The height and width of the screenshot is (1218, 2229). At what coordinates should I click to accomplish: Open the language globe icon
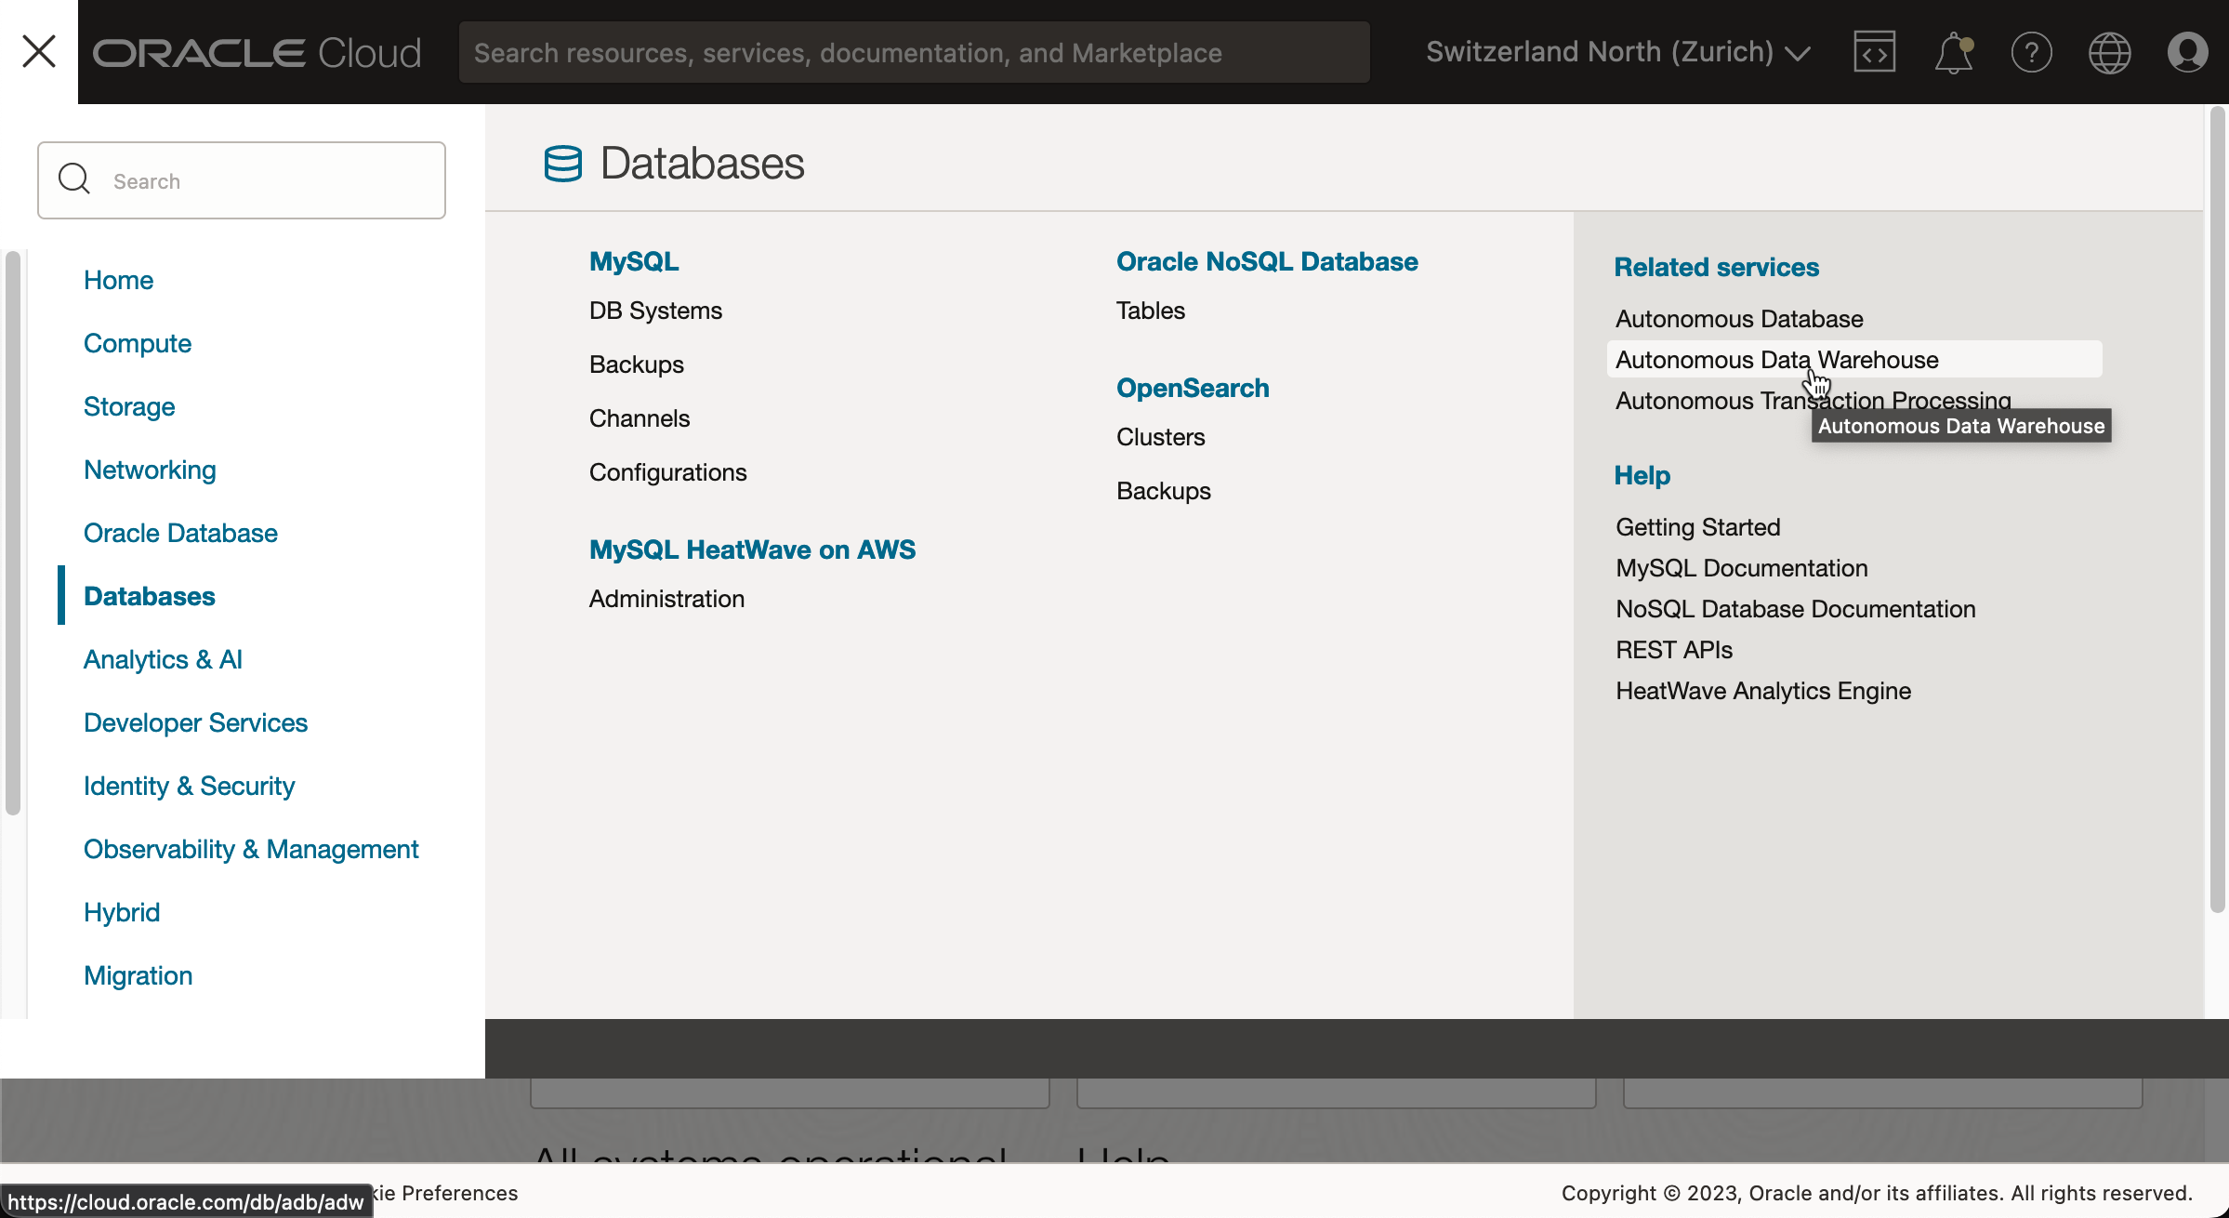pyautogui.click(x=2109, y=52)
